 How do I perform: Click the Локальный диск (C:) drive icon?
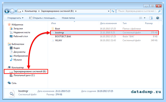(x=11, y=75)
